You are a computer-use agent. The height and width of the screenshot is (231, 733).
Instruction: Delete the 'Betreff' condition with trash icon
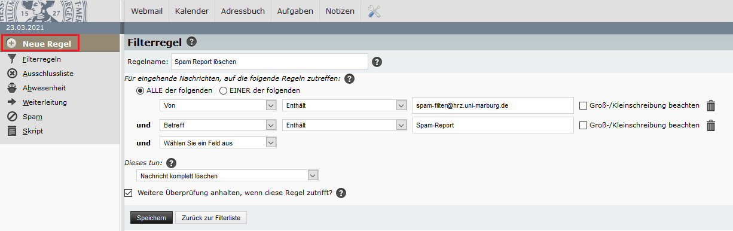pos(711,125)
